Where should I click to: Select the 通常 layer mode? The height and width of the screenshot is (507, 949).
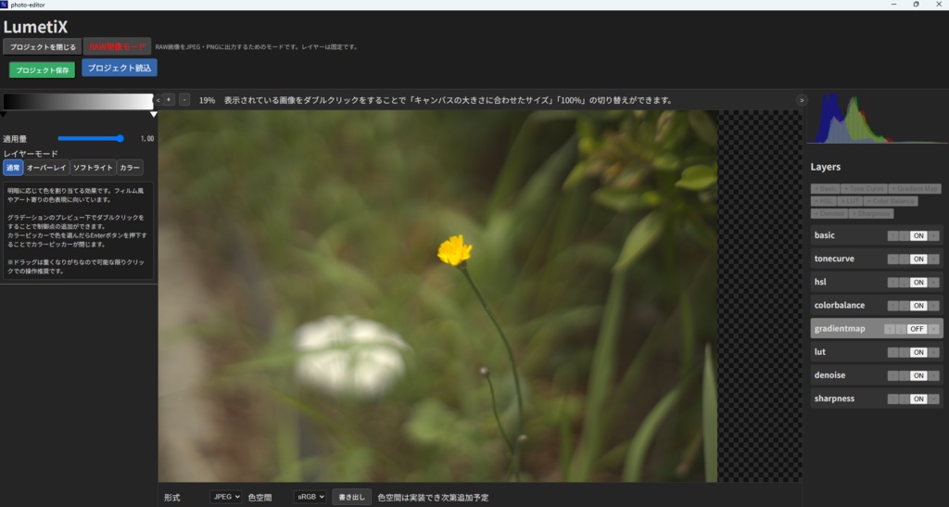coord(13,168)
